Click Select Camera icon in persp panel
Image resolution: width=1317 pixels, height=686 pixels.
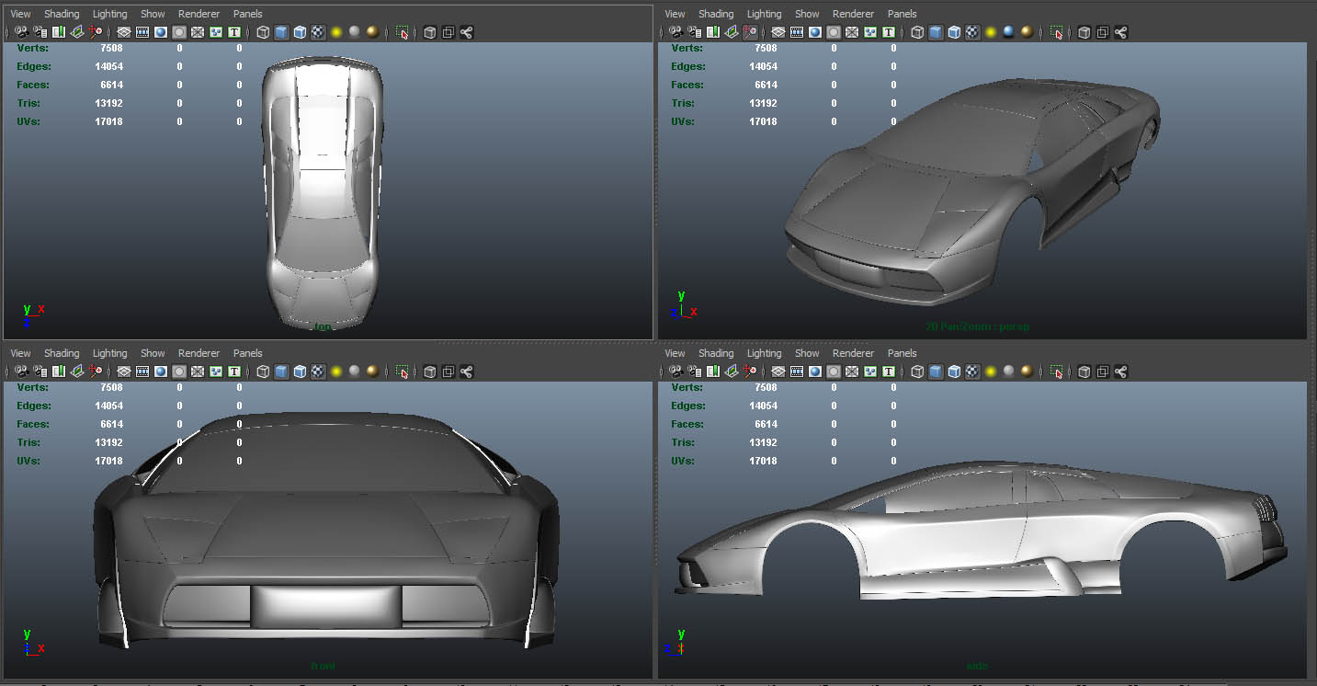[676, 32]
